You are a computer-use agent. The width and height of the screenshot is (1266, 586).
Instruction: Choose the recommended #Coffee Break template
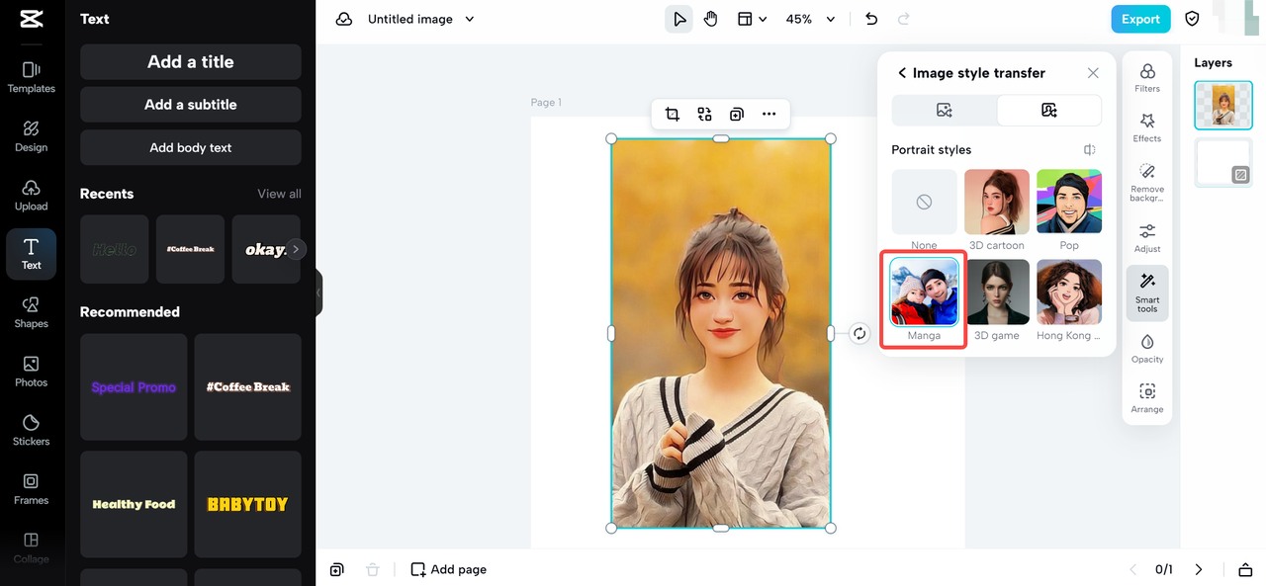(x=247, y=387)
